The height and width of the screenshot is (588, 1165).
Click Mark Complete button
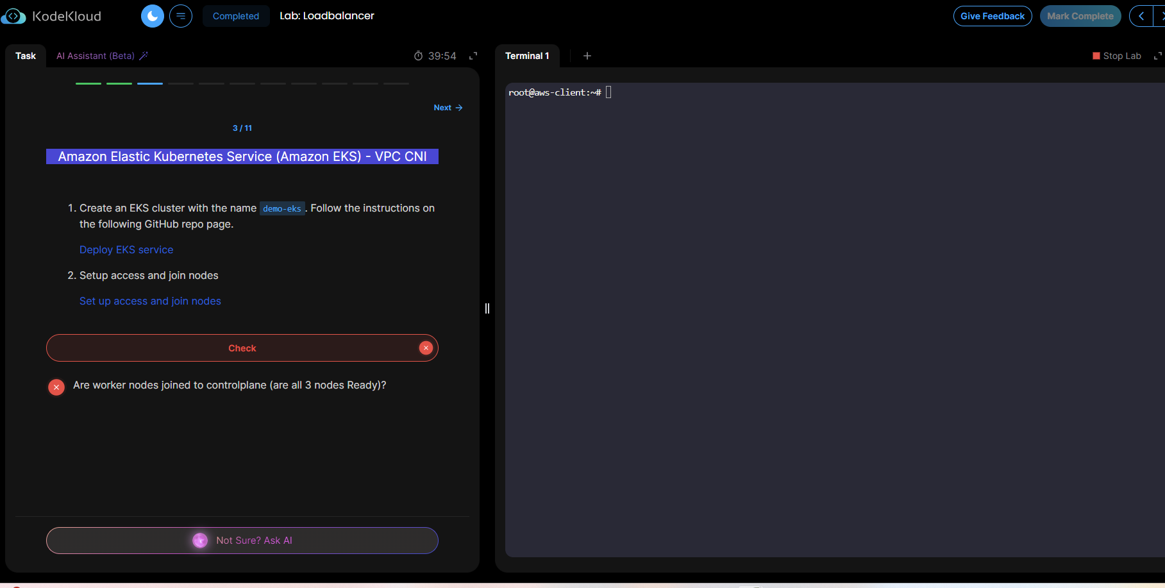click(1080, 16)
